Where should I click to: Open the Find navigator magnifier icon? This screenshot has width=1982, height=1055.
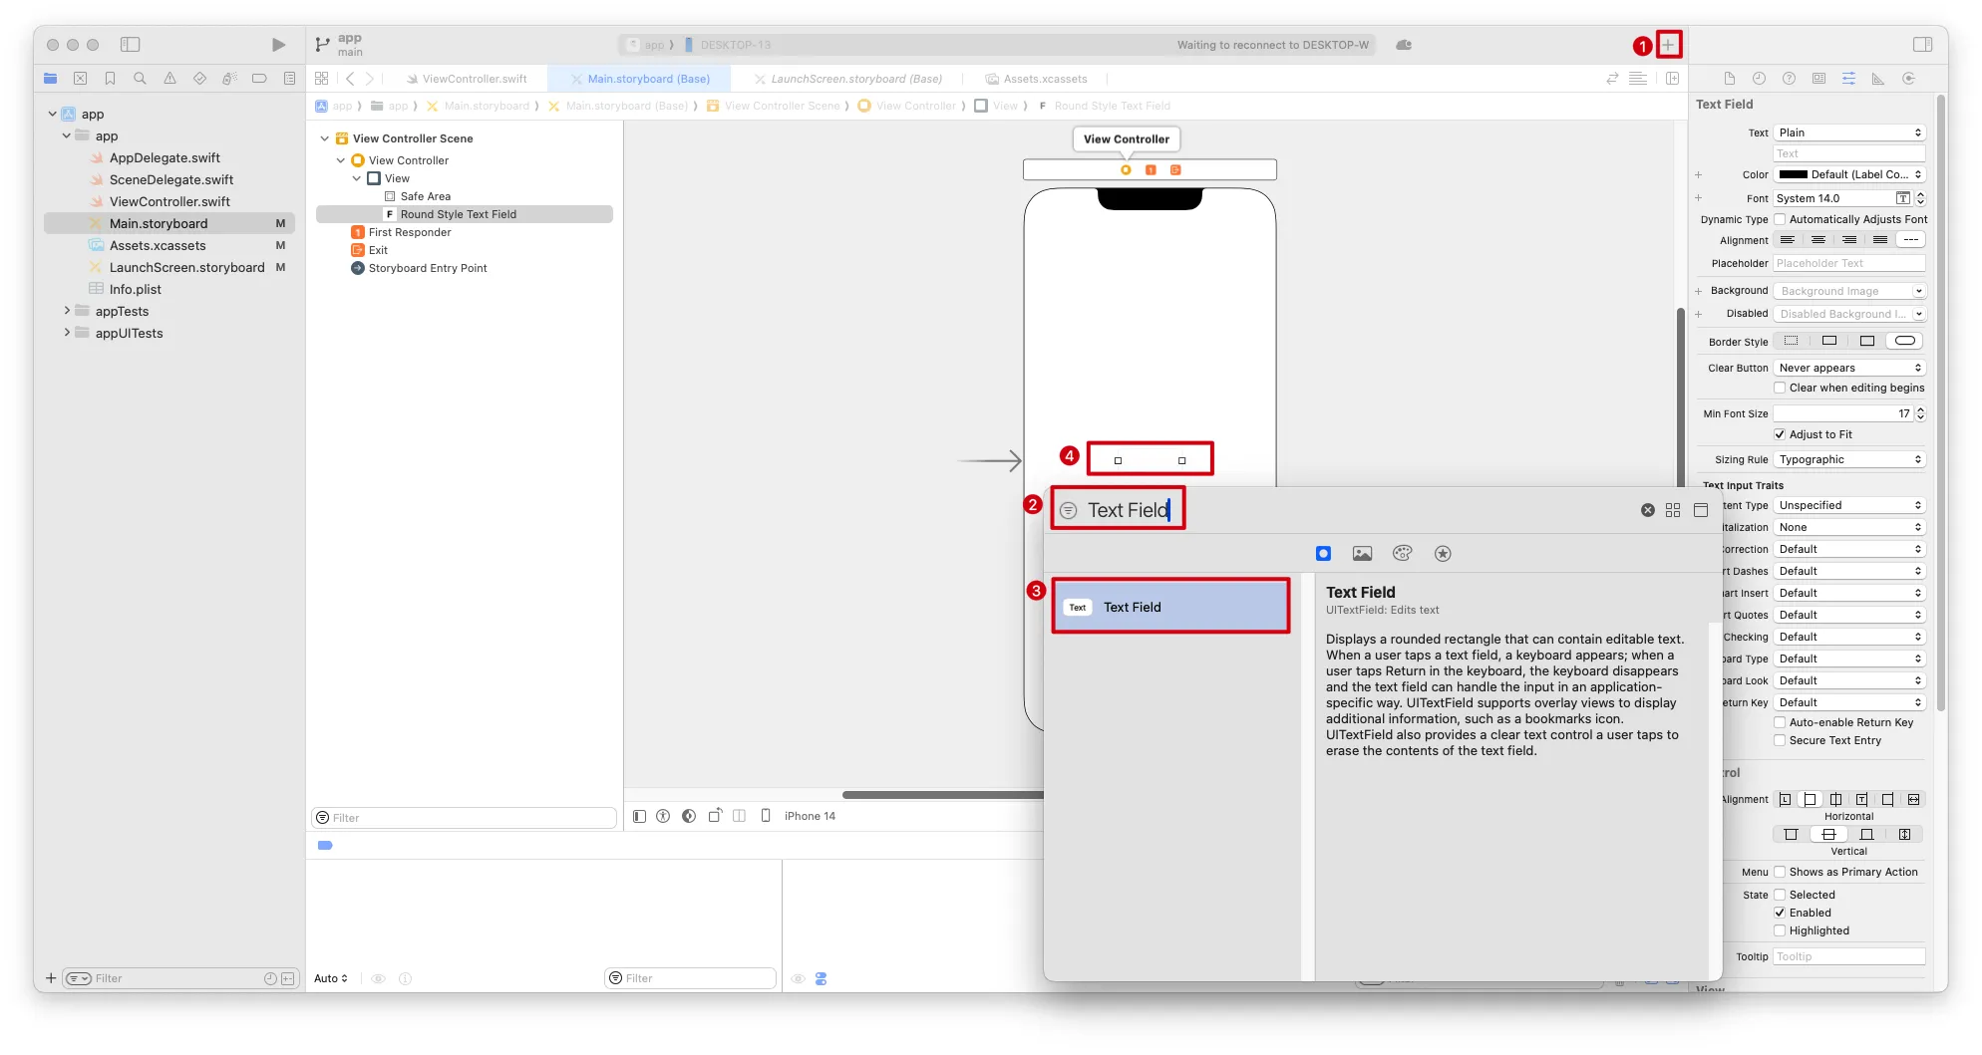click(x=140, y=79)
